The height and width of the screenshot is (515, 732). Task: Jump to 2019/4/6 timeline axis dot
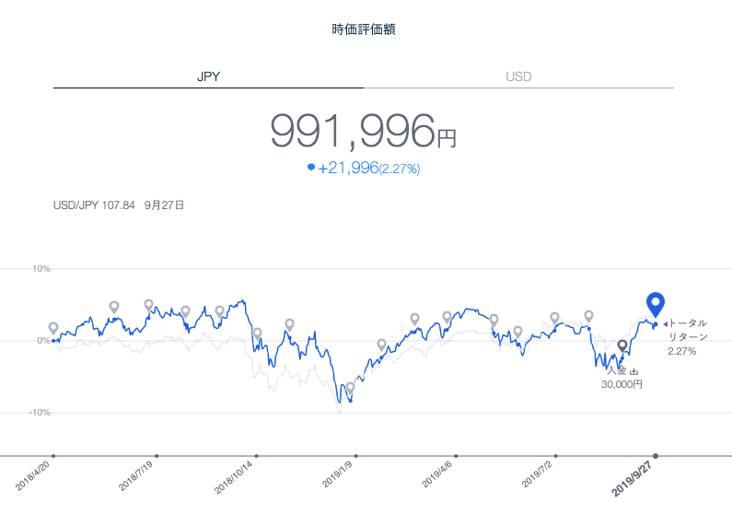pos(456,455)
